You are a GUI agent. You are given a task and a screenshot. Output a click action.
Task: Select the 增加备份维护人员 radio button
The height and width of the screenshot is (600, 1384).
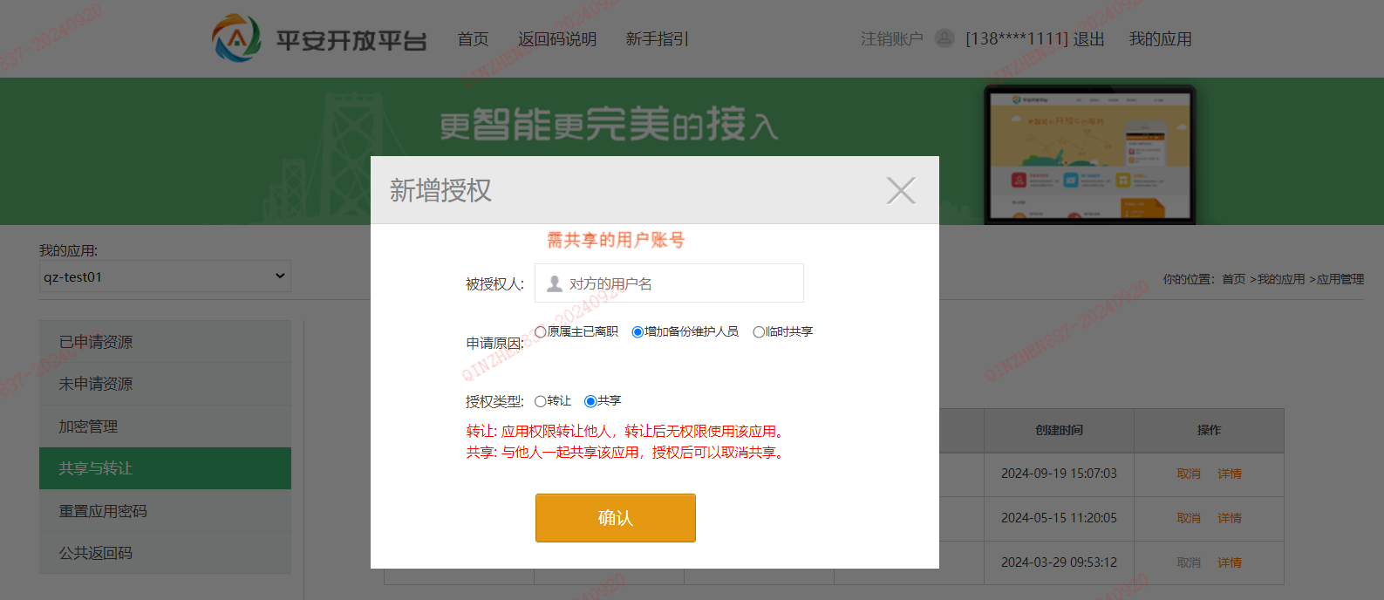coord(637,332)
